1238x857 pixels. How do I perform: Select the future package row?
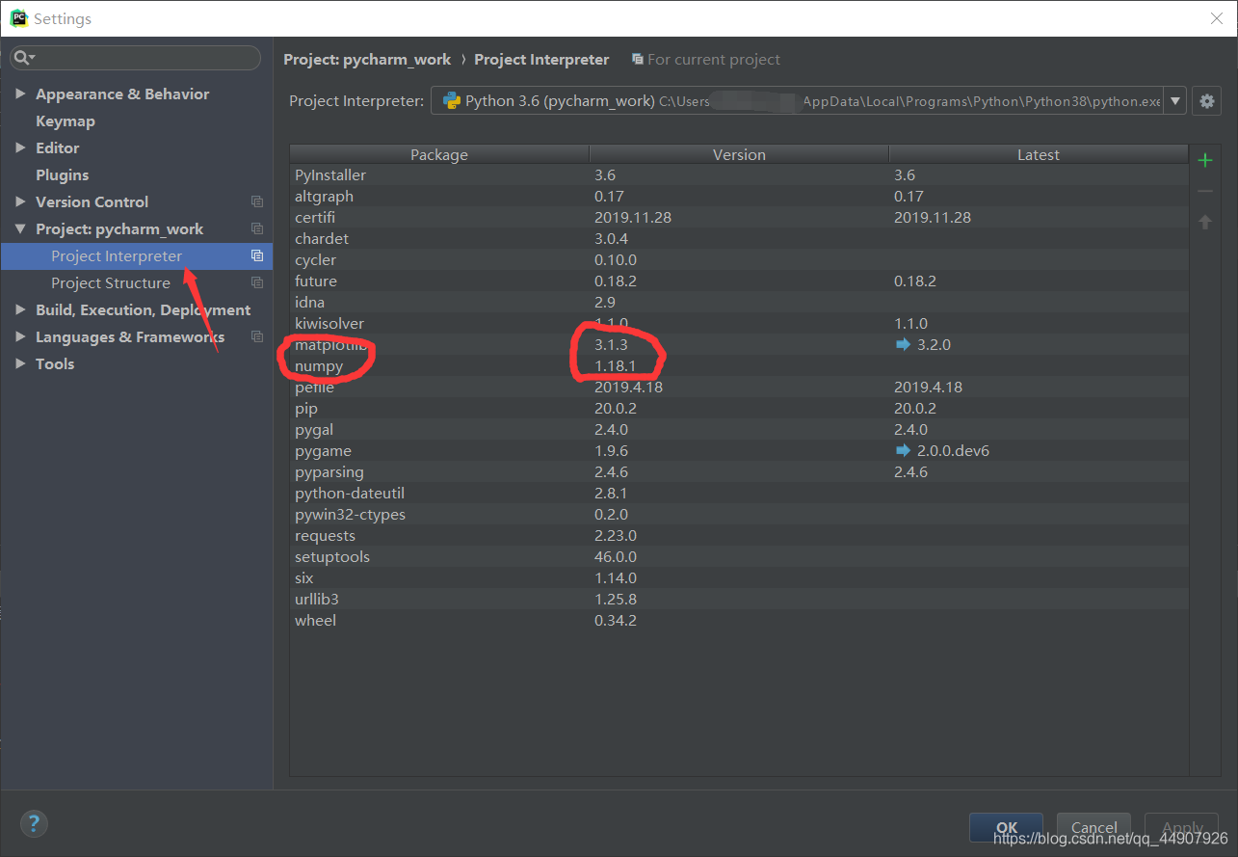point(739,281)
